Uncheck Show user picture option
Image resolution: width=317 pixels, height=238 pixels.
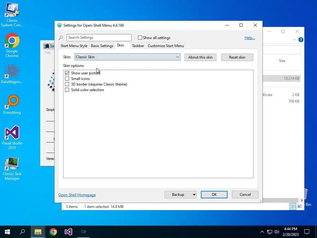pos(67,73)
